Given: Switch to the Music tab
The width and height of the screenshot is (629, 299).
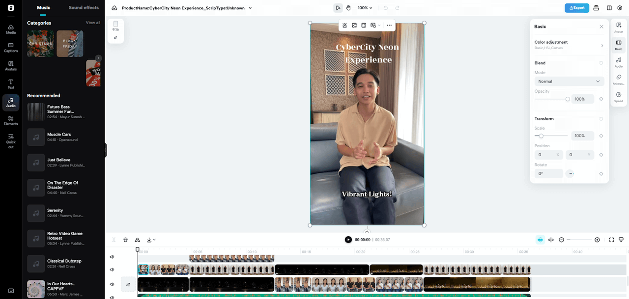Looking at the screenshot, I should (44, 8).
